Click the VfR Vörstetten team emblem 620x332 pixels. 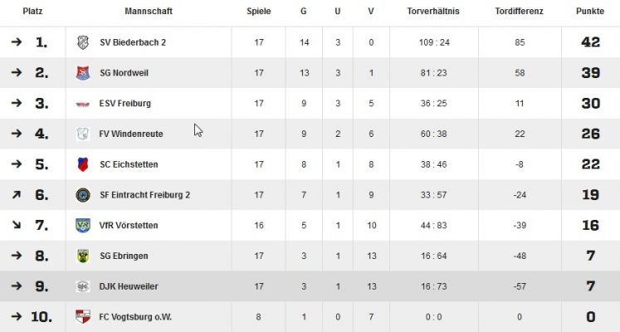(x=83, y=225)
